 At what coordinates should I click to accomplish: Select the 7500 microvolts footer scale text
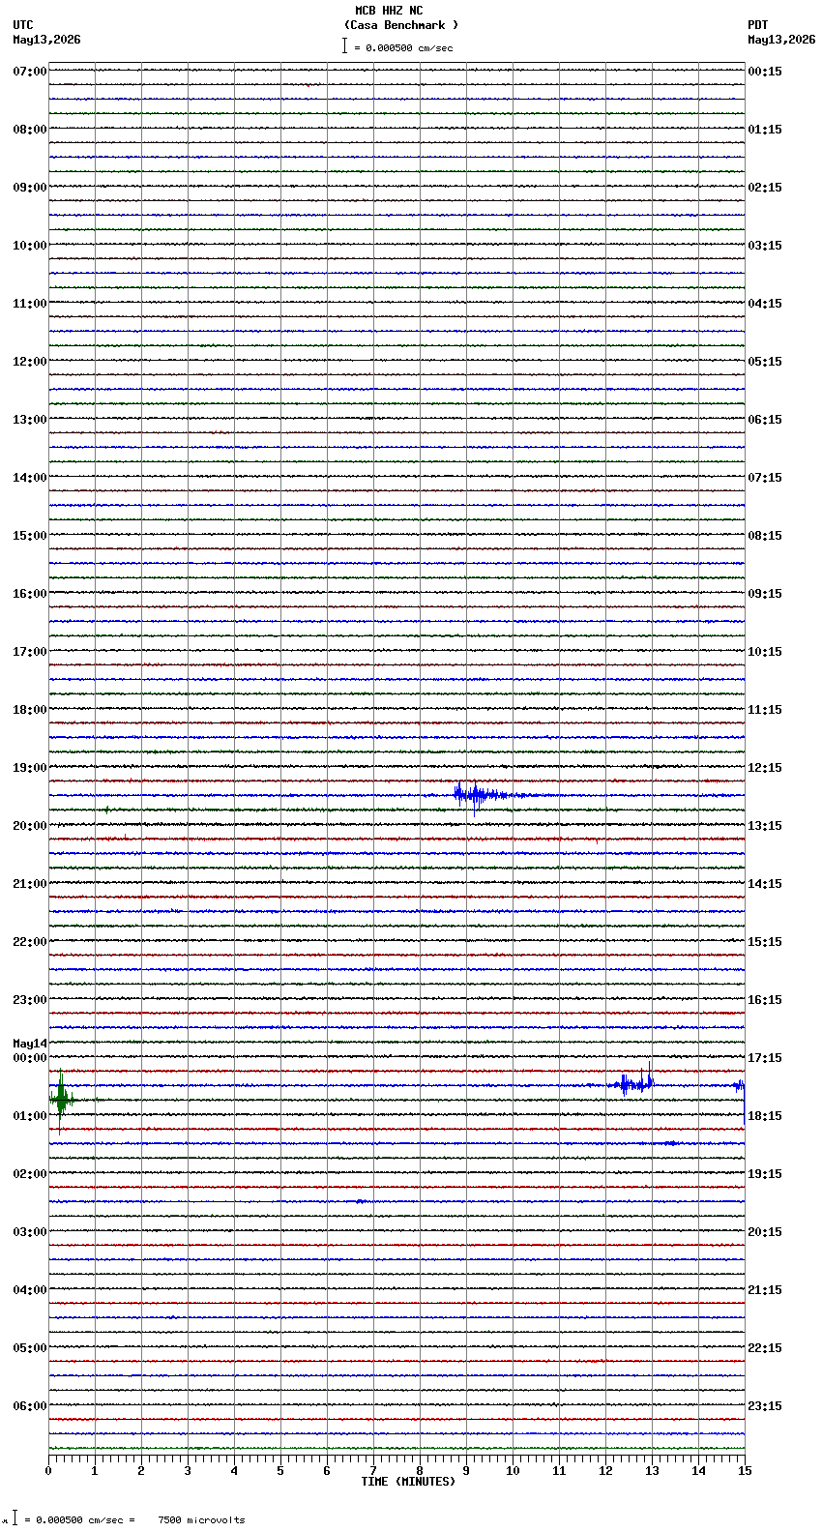tap(201, 1520)
